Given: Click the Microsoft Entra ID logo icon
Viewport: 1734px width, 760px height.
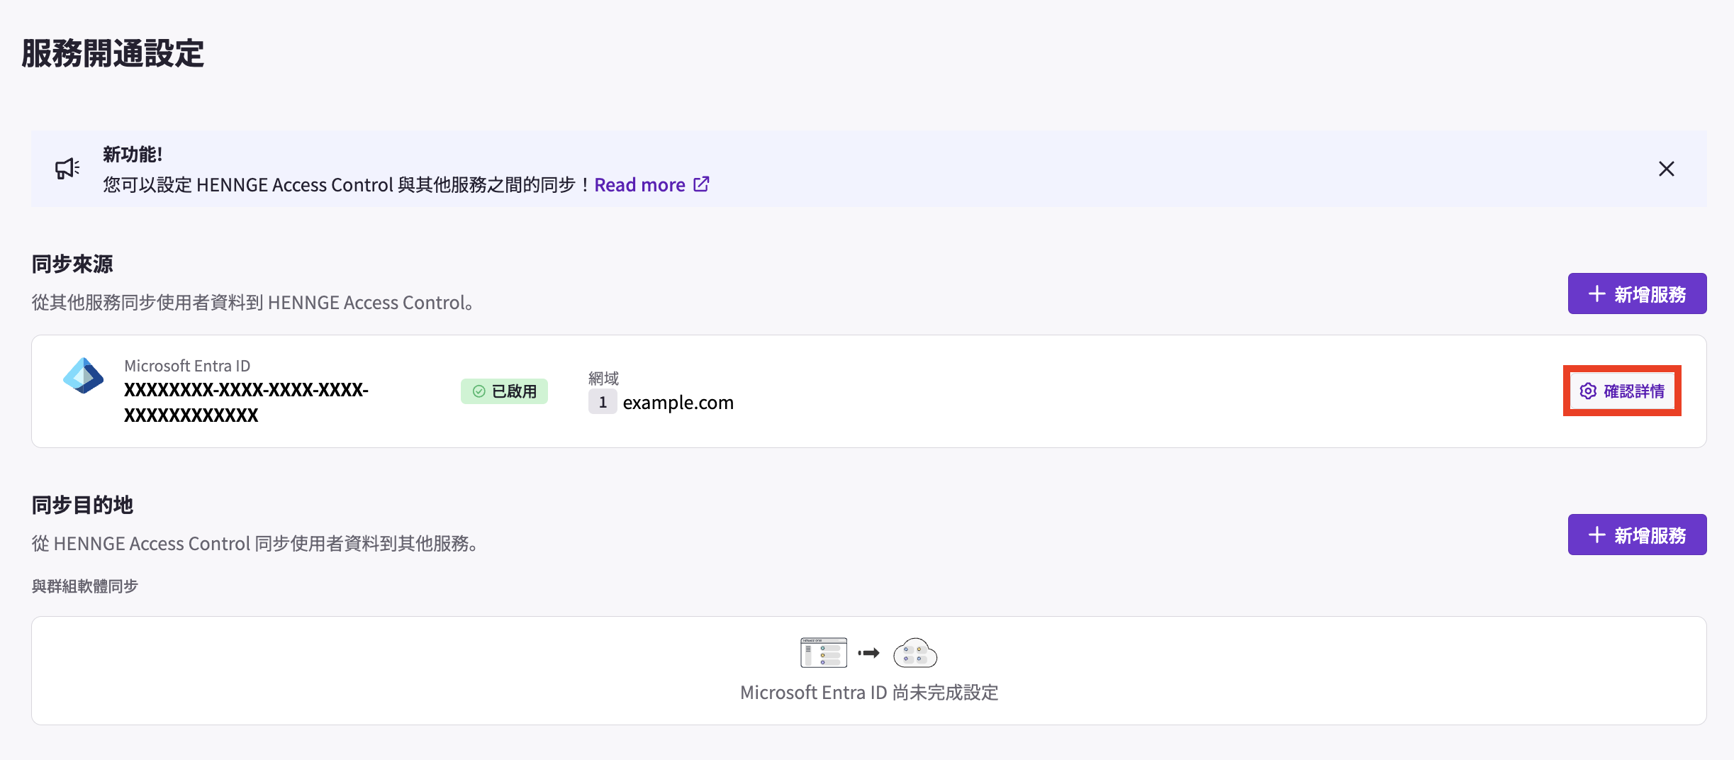Looking at the screenshot, I should click(x=84, y=376).
